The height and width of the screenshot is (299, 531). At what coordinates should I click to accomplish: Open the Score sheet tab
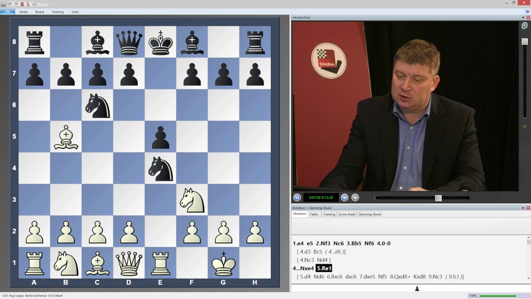(x=347, y=214)
